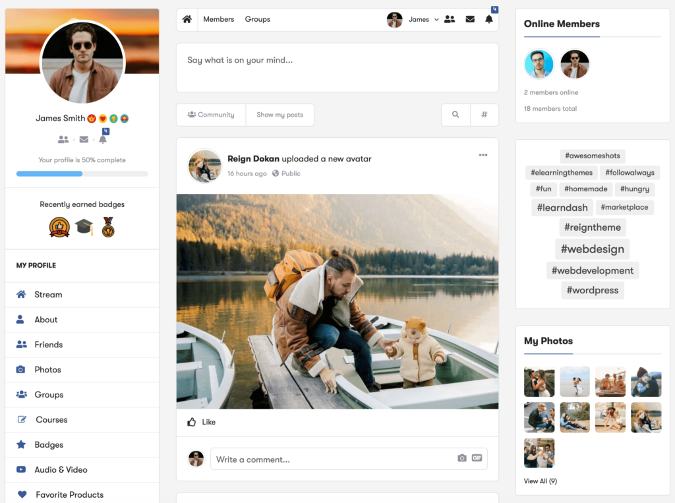Open Members in the top navbar
675x503 pixels.
(x=219, y=19)
